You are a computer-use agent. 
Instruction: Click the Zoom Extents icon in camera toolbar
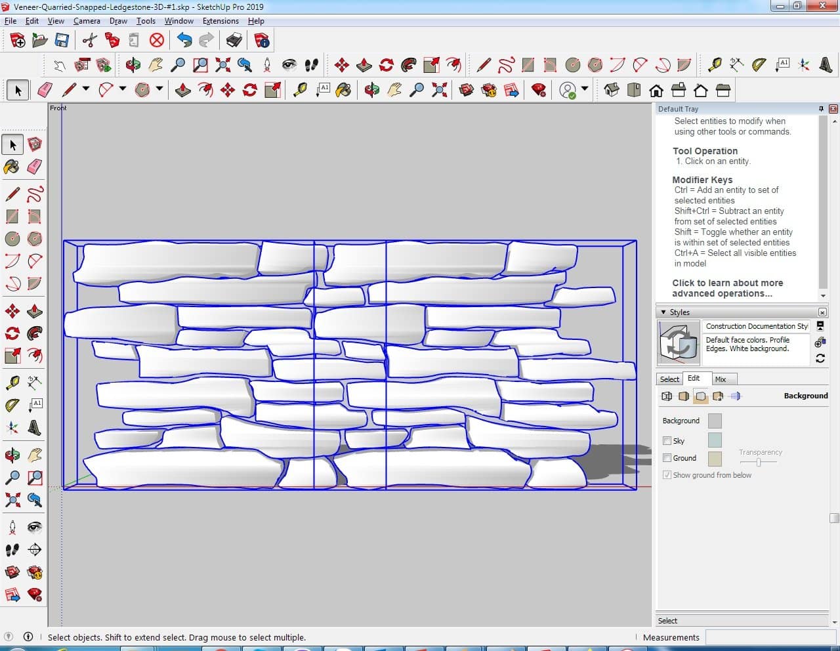pyautogui.click(x=223, y=65)
